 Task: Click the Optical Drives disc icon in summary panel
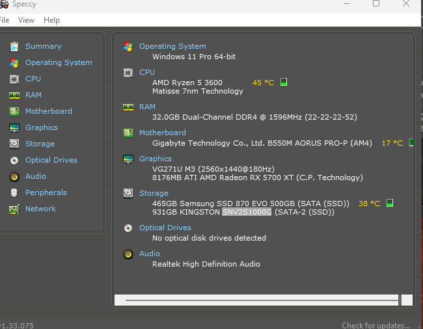point(128,228)
